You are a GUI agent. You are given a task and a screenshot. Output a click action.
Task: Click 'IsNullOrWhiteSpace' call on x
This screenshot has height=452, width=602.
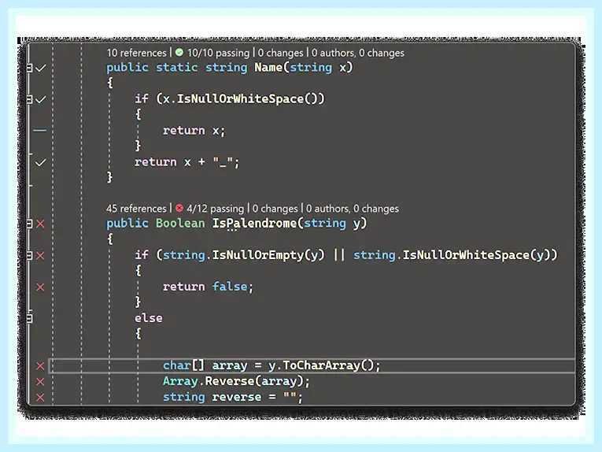click(x=240, y=99)
